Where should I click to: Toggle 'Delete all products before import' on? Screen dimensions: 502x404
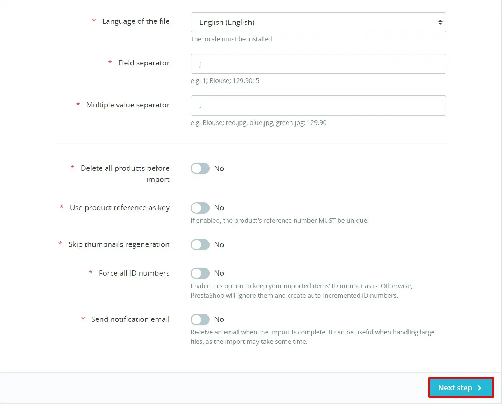pyautogui.click(x=200, y=168)
